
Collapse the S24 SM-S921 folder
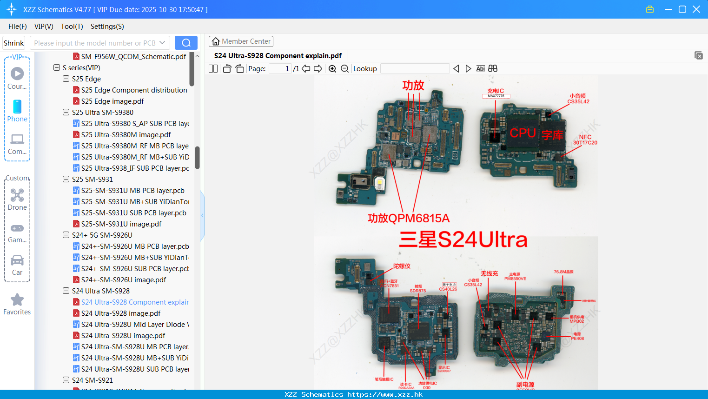(x=66, y=380)
